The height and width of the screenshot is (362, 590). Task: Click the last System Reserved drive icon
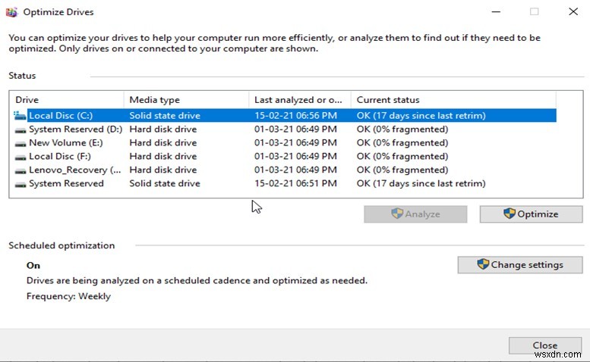click(21, 184)
